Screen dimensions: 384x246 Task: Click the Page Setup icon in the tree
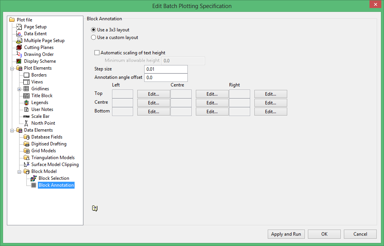tap(19, 27)
